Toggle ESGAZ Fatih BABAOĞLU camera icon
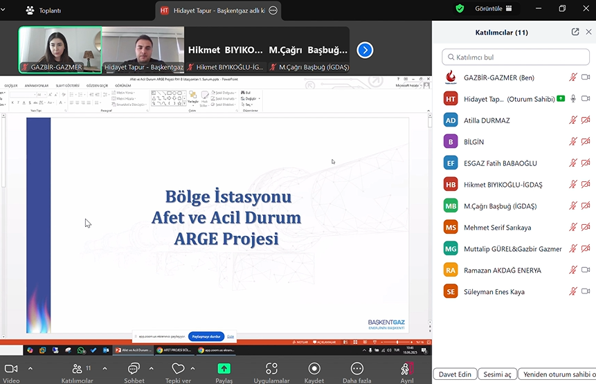Viewport: 596px width, 384px height. pos(586,163)
